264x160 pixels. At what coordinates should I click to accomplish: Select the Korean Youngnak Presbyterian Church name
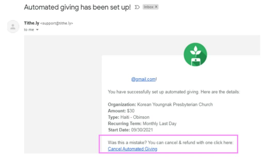pyautogui.click(x=175, y=105)
